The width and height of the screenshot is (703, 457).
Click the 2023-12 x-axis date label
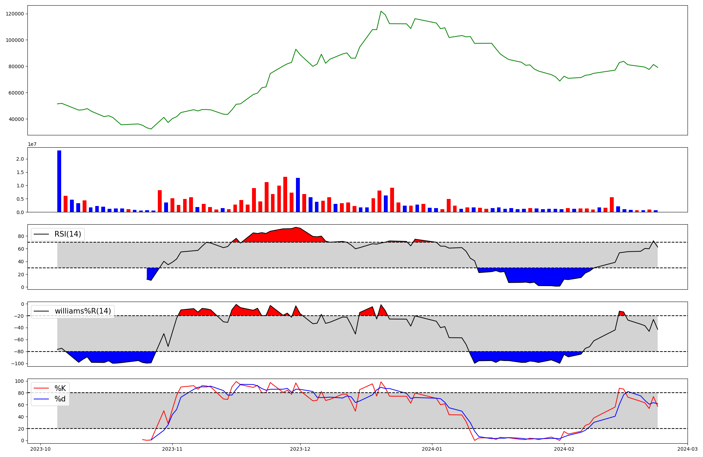point(300,449)
